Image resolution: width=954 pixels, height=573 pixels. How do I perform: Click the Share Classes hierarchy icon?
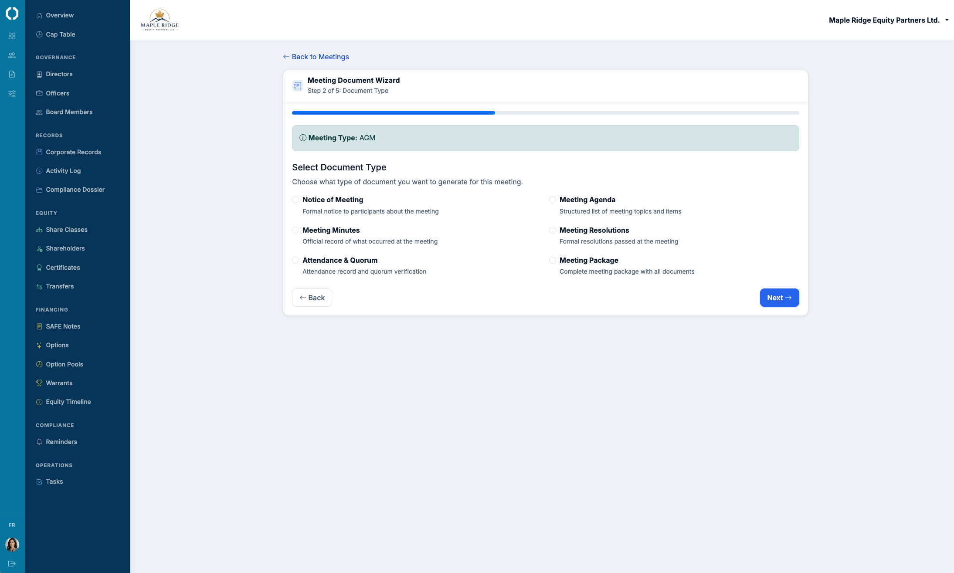(x=39, y=230)
